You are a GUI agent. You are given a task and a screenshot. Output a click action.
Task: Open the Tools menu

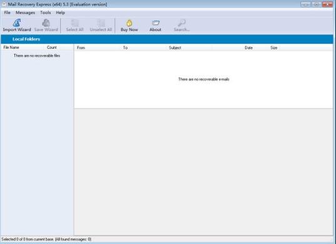pyautogui.click(x=46, y=13)
